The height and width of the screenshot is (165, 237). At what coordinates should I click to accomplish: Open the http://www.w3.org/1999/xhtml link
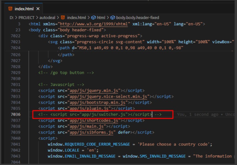(94, 24)
